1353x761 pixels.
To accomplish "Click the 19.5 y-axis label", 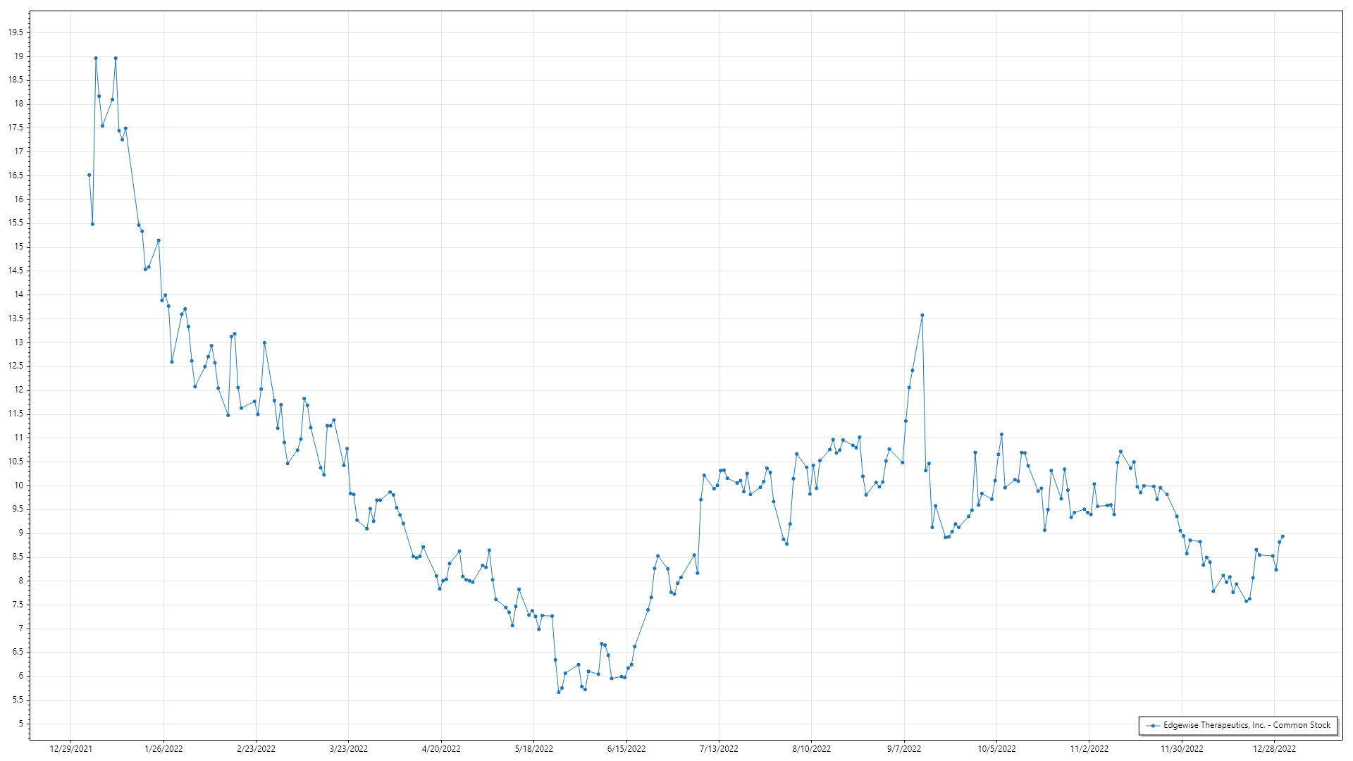I will [16, 32].
